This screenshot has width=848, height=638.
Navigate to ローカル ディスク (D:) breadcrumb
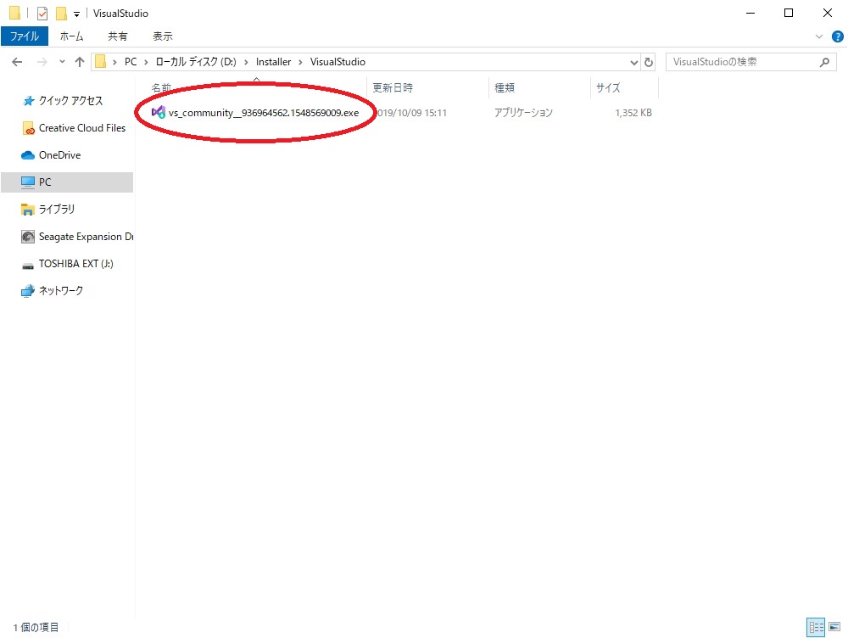(196, 62)
